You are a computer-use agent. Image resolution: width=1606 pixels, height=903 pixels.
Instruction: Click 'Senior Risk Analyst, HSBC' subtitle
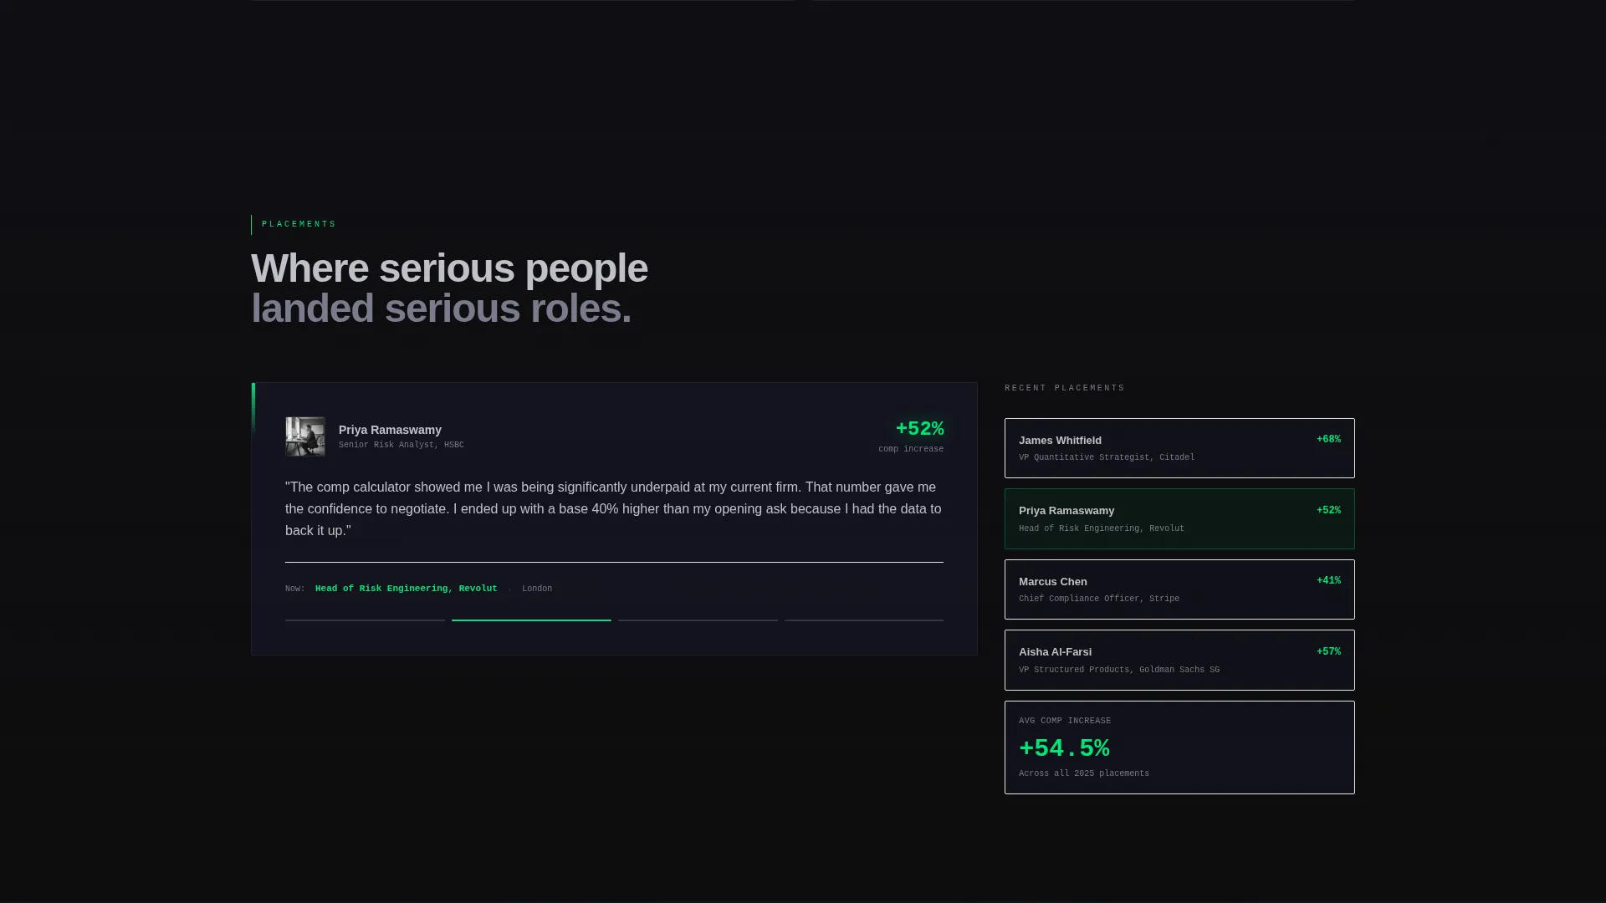click(x=401, y=445)
